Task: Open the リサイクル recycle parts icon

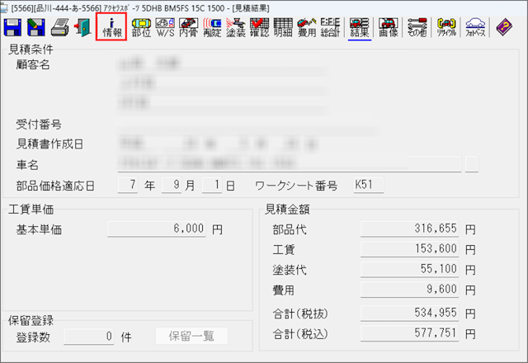Action: (x=446, y=27)
